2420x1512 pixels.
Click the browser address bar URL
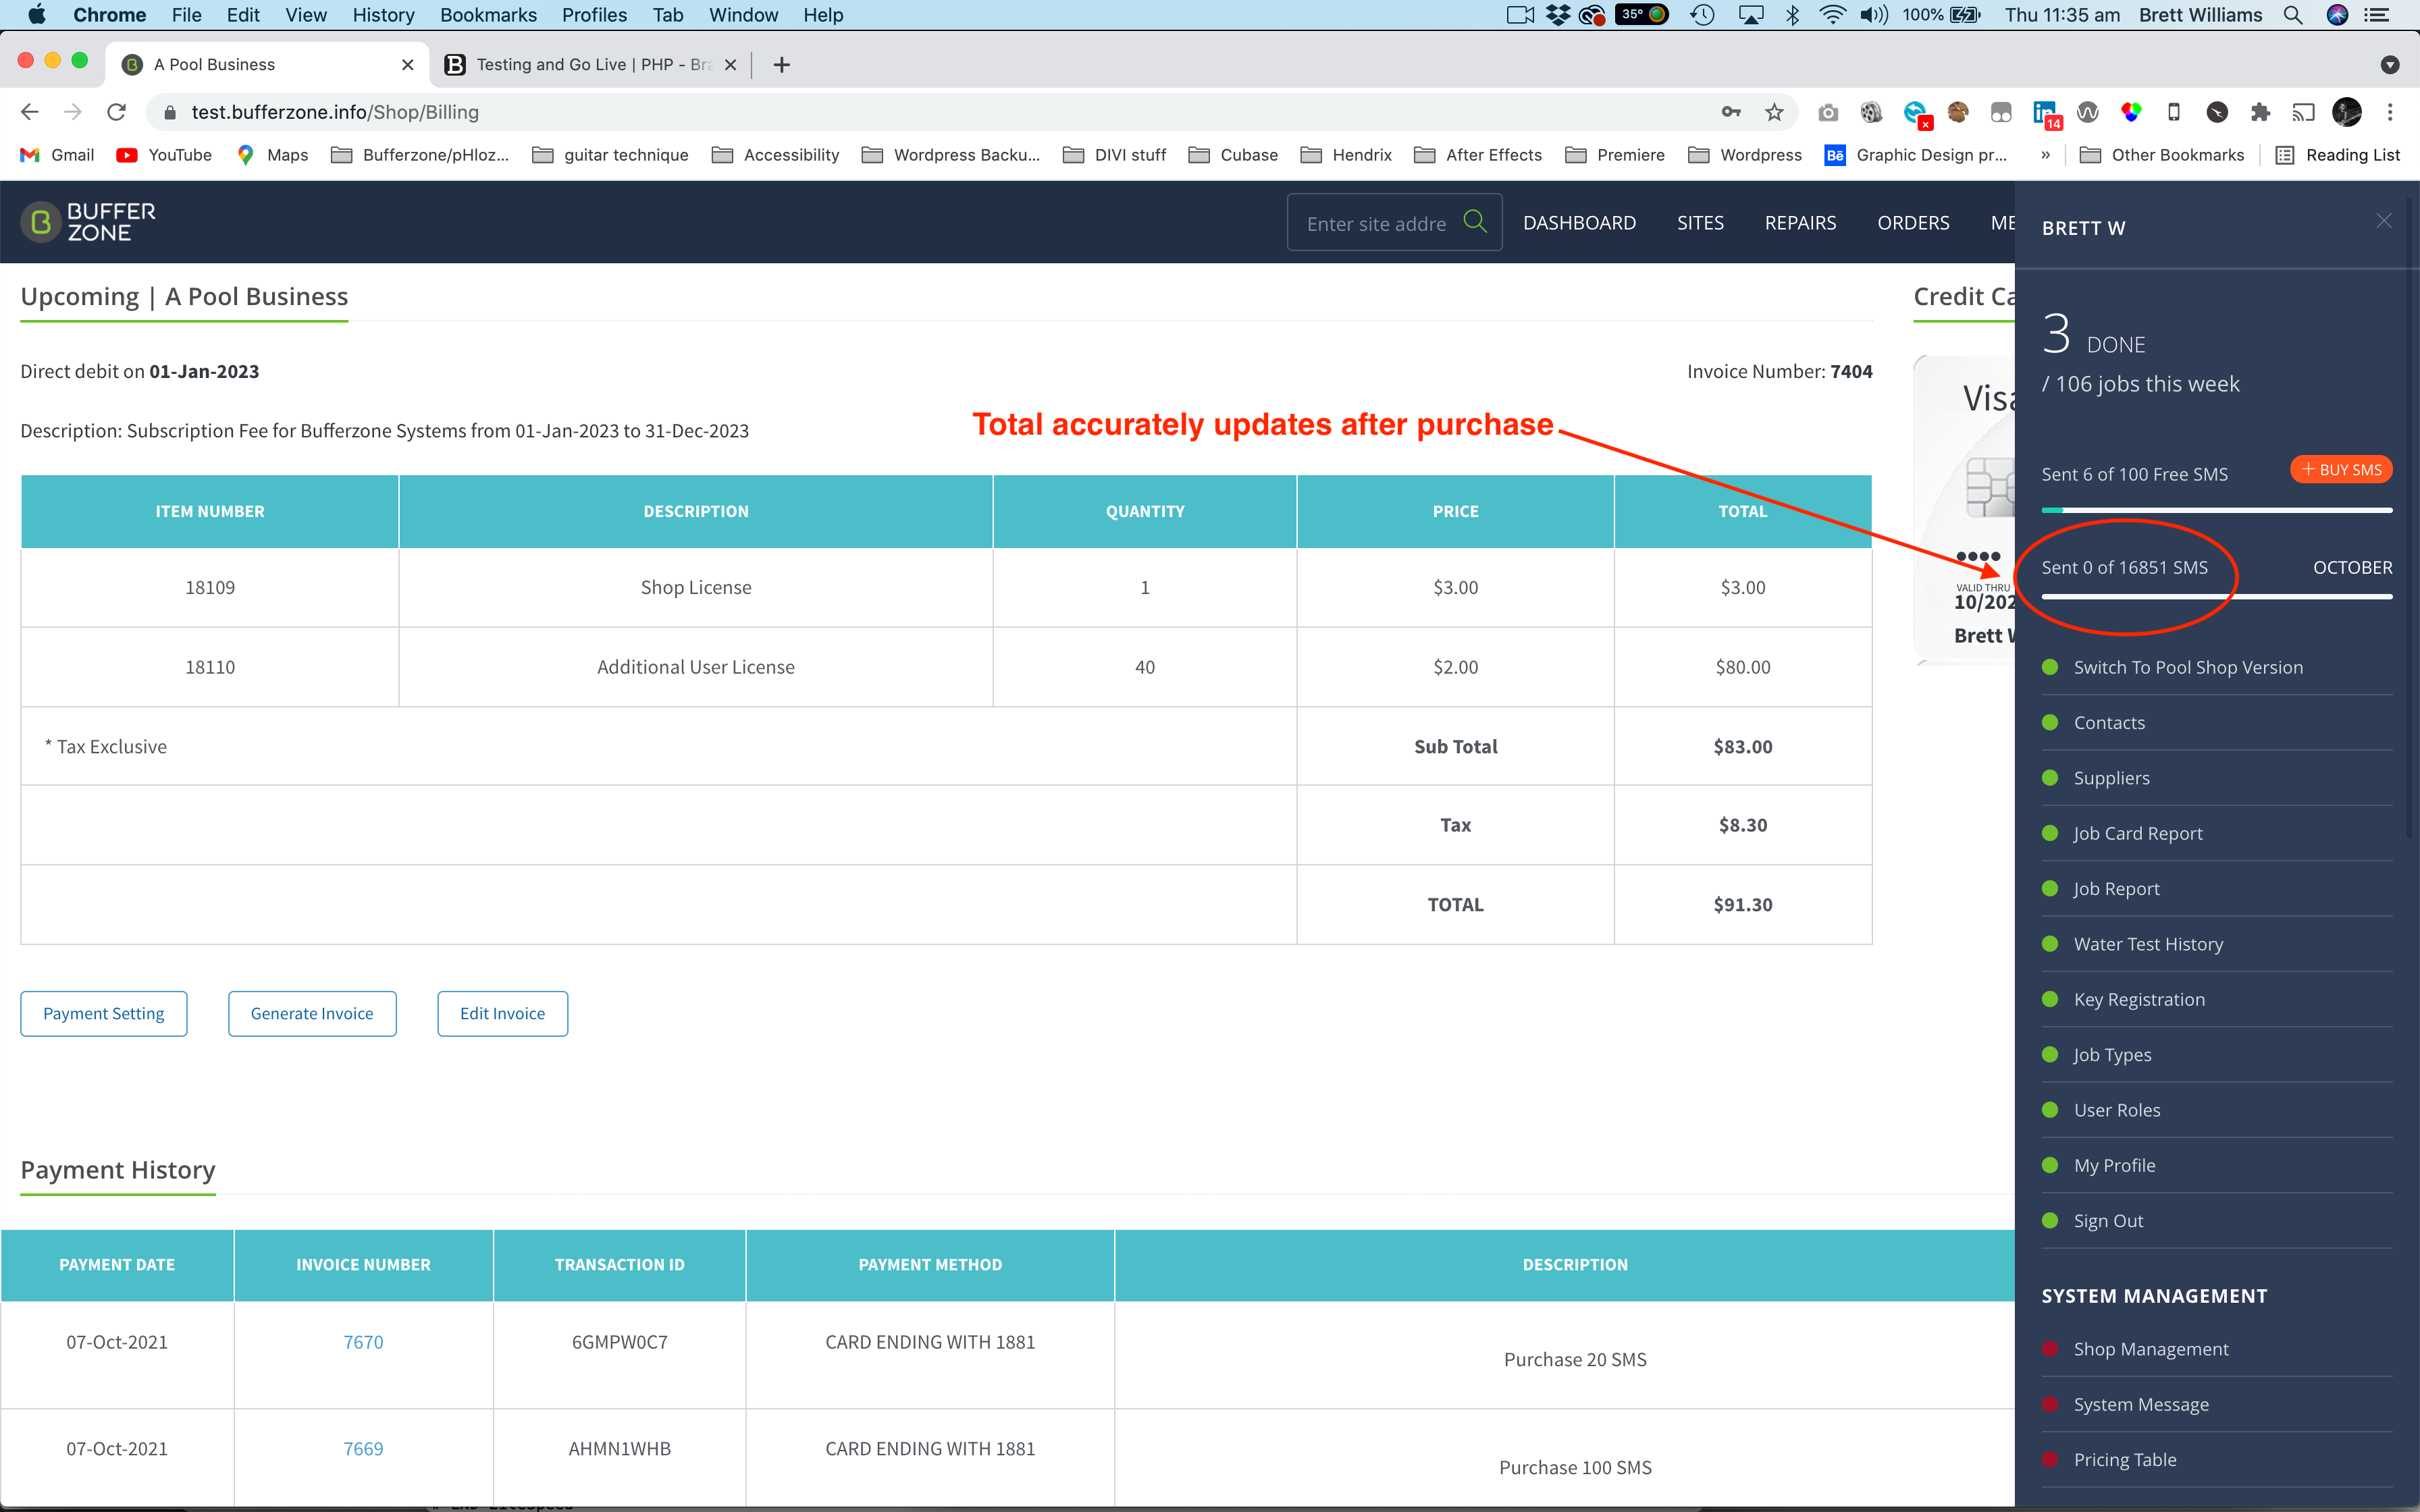click(x=335, y=112)
